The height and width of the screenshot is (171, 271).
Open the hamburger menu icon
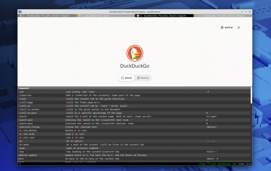point(239,27)
